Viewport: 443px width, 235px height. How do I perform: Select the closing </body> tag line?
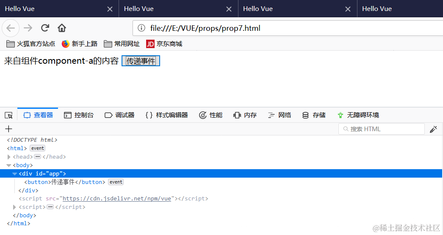(25, 215)
